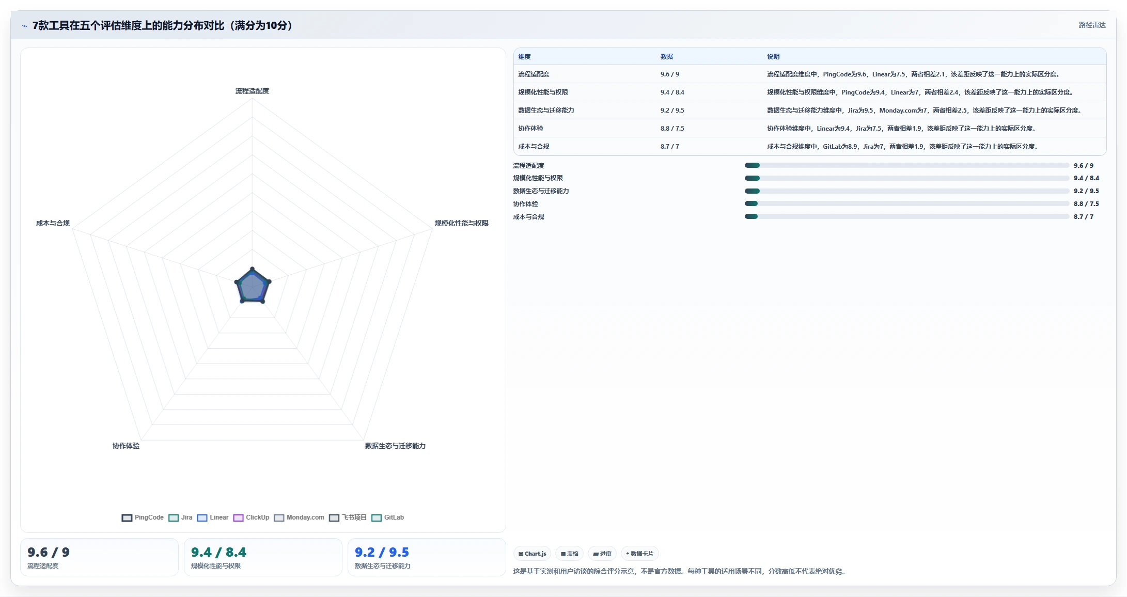Click the Chart.js tag chip
Screen dimensions: 1127x597
point(532,554)
